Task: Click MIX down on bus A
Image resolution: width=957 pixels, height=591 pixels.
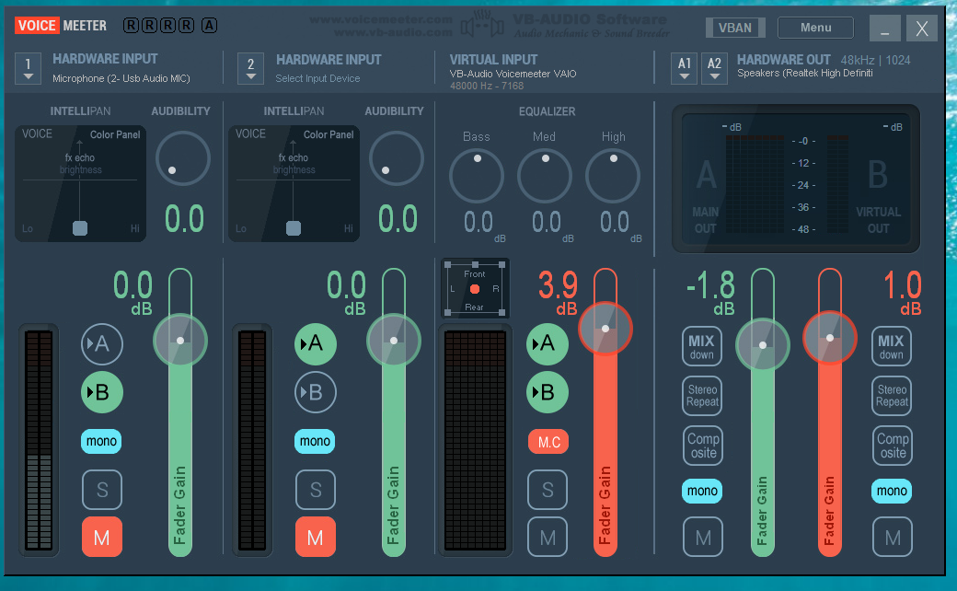Action: [x=702, y=346]
